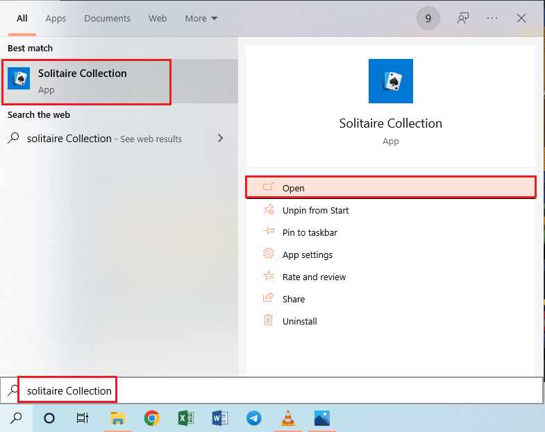
Task: Click the Uninstall trash icon
Action: click(268, 320)
